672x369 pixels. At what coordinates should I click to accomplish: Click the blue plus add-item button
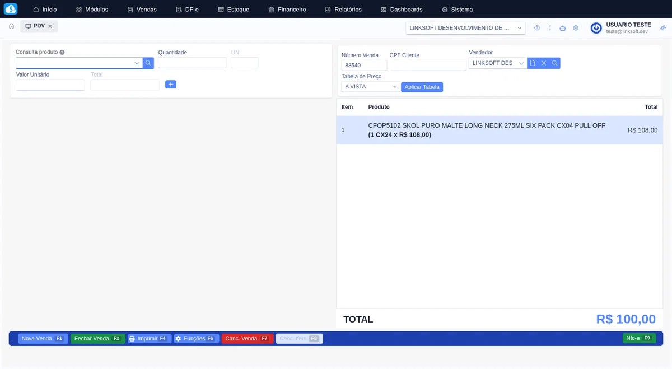click(x=171, y=85)
